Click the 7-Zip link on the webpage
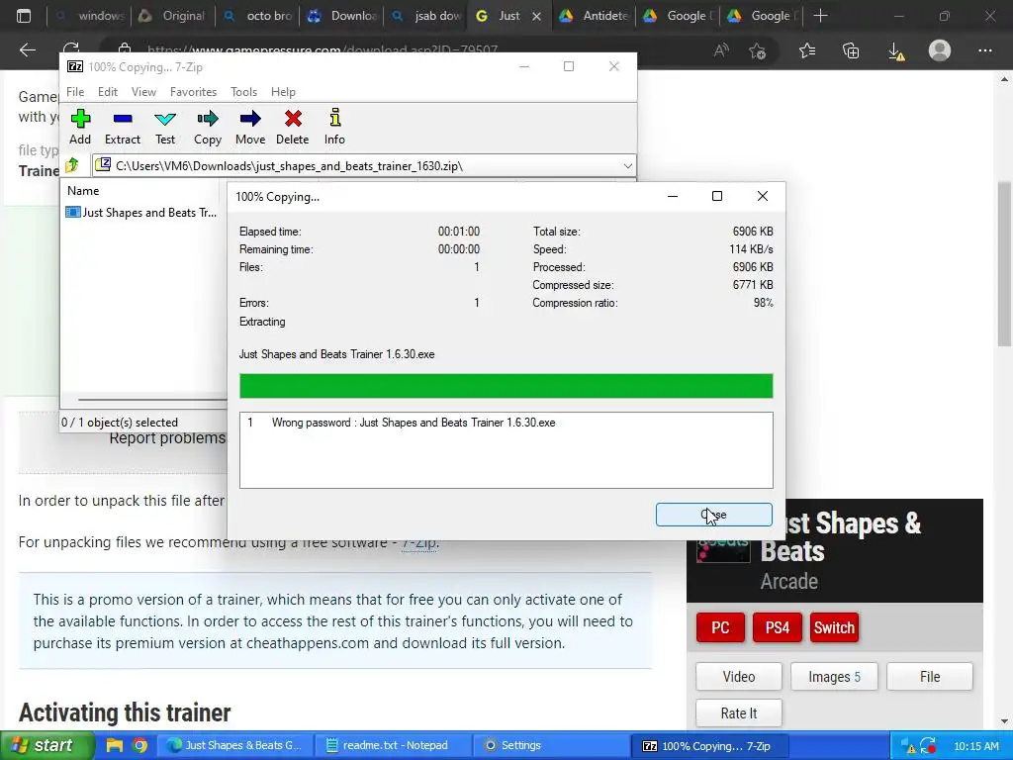 [x=418, y=542]
